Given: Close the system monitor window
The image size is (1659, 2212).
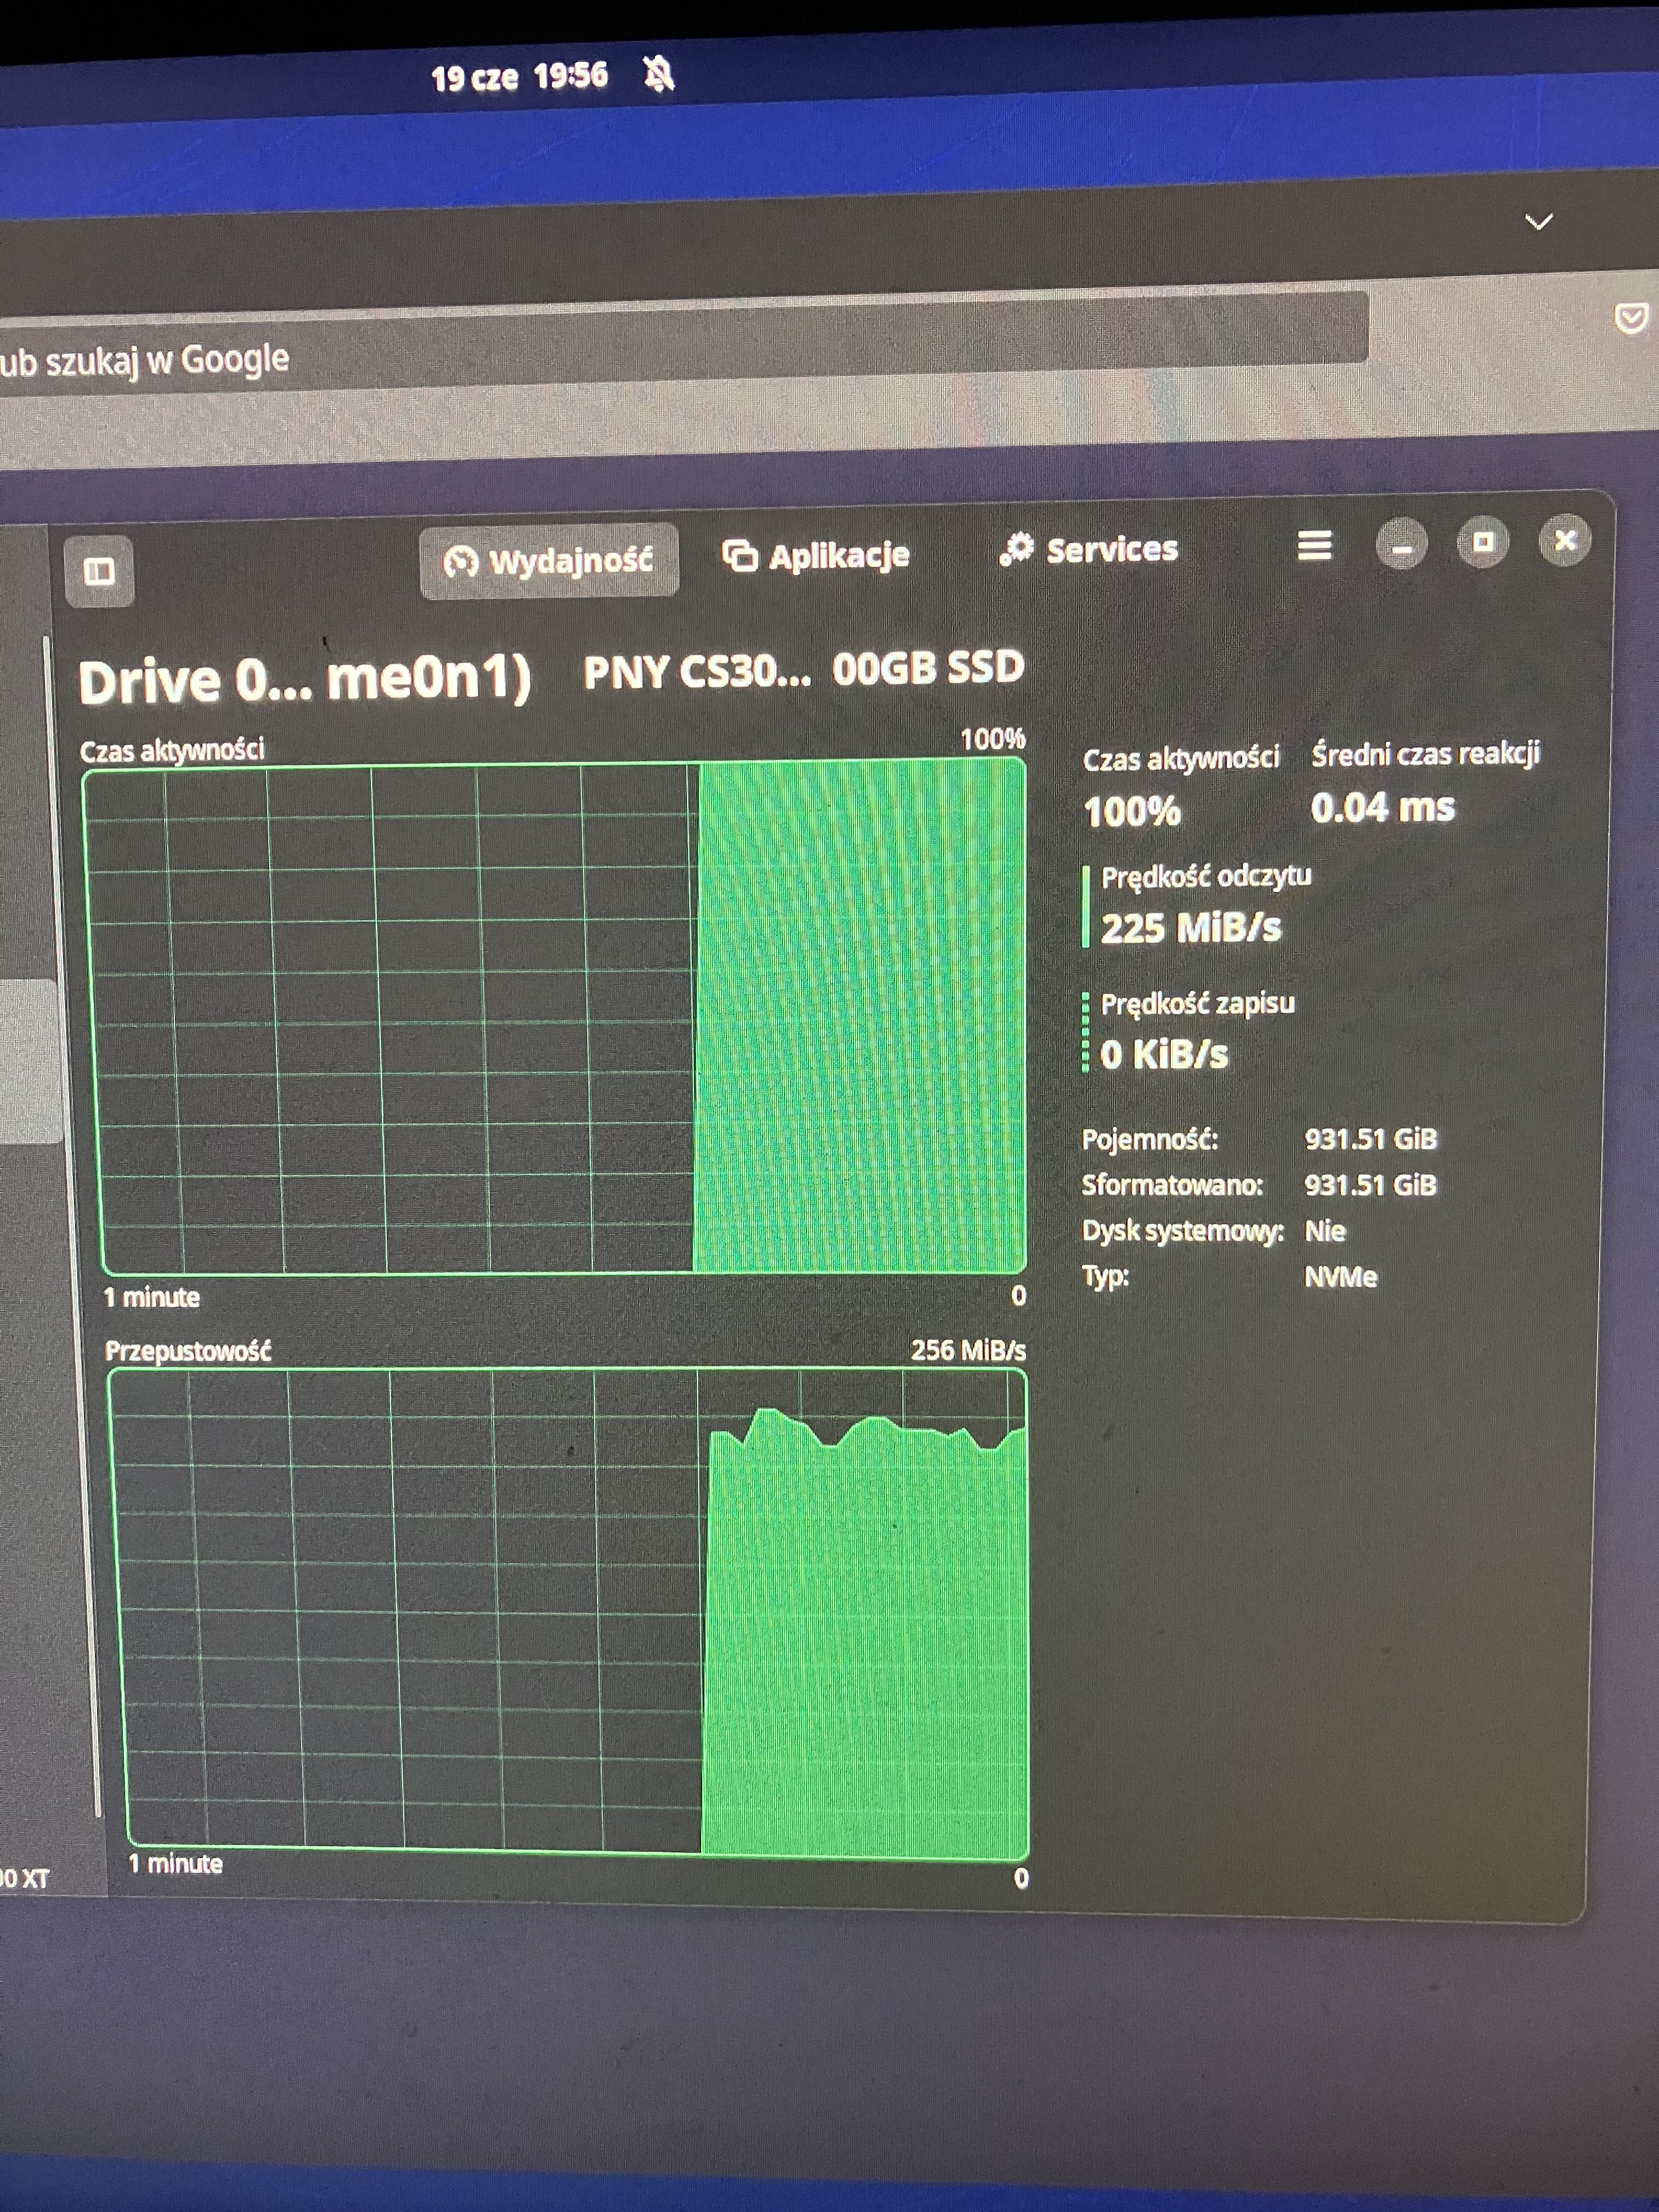Looking at the screenshot, I should pos(1565,541).
